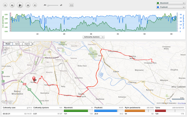The image size is (187, 117).
Task: Click the Całkowity dystans progress bar
Action: pyautogui.click(x=48, y=111)
